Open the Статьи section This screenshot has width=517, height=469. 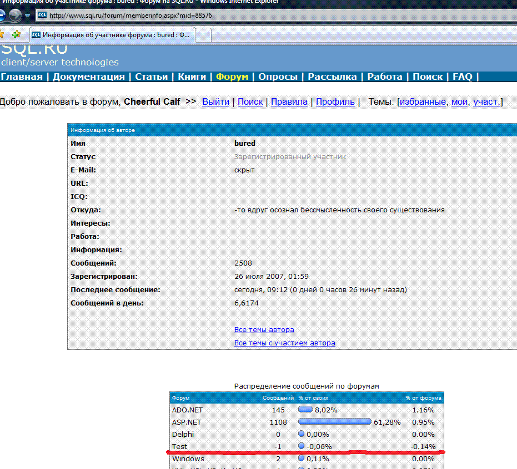click(151, 77)
